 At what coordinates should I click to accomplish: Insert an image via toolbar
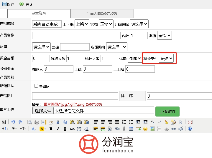click(96, 129)
